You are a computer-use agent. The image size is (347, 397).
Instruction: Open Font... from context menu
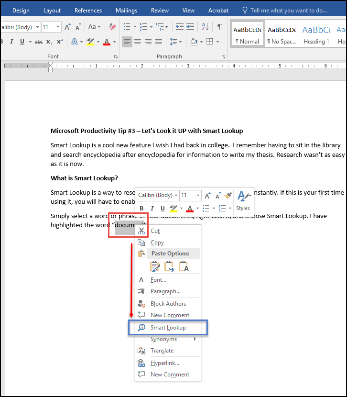[168, 280]
